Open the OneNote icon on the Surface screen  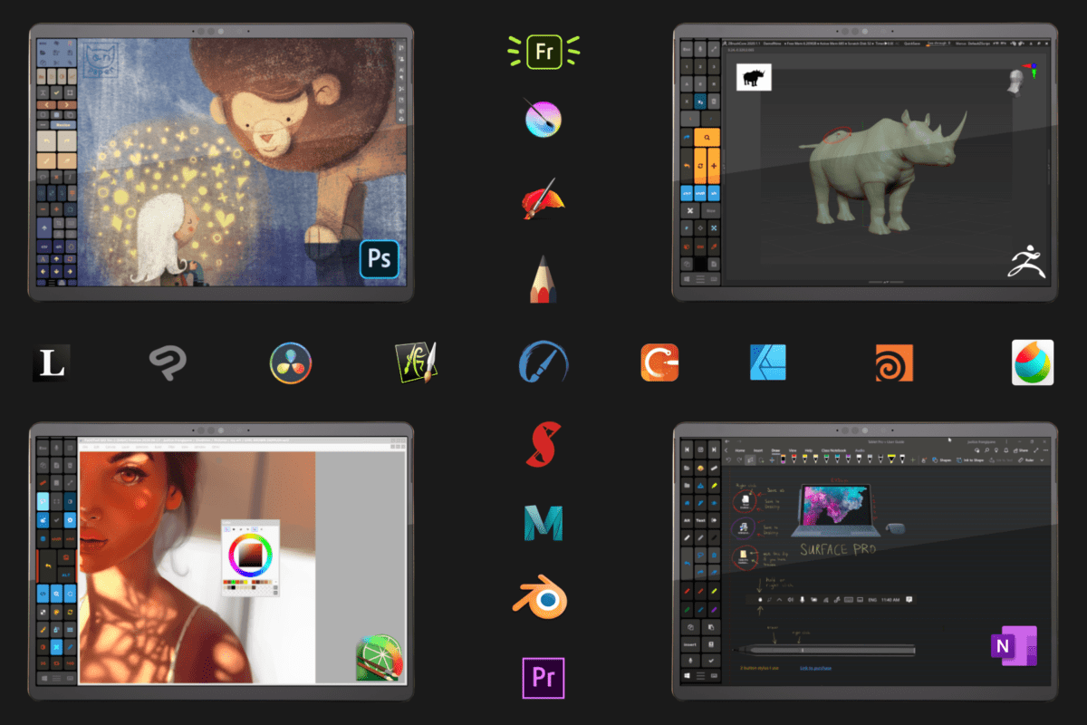point(1015,647)
